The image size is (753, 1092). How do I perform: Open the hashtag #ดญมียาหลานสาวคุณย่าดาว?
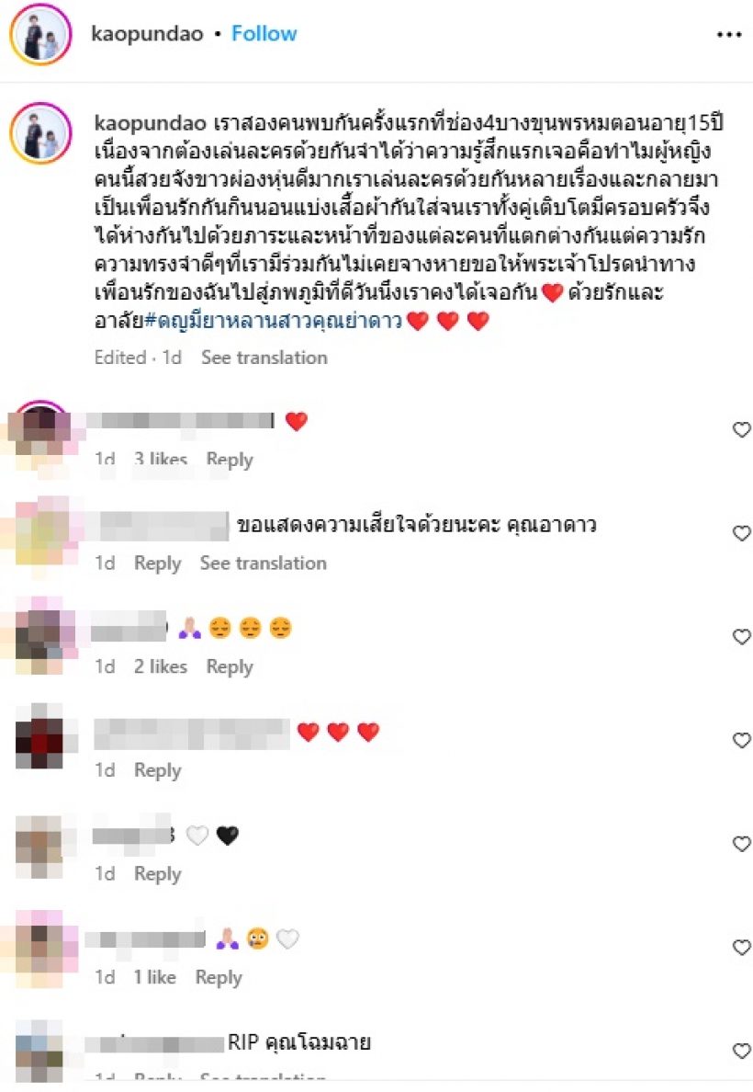[274, 321]
